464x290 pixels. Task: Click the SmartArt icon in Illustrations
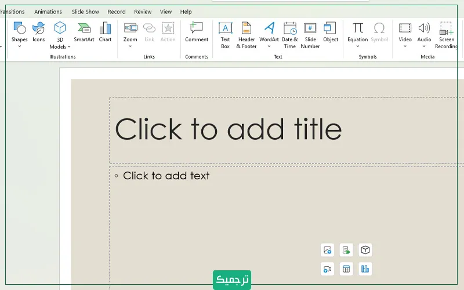84,31
